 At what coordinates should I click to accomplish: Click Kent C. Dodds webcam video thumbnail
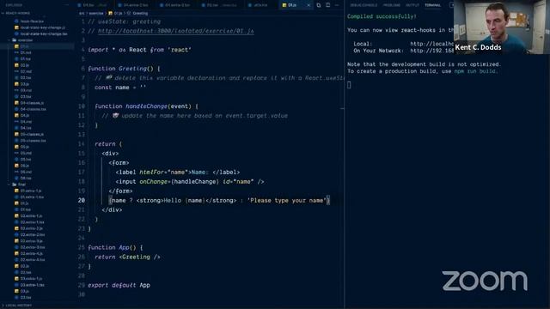(502, 27)
